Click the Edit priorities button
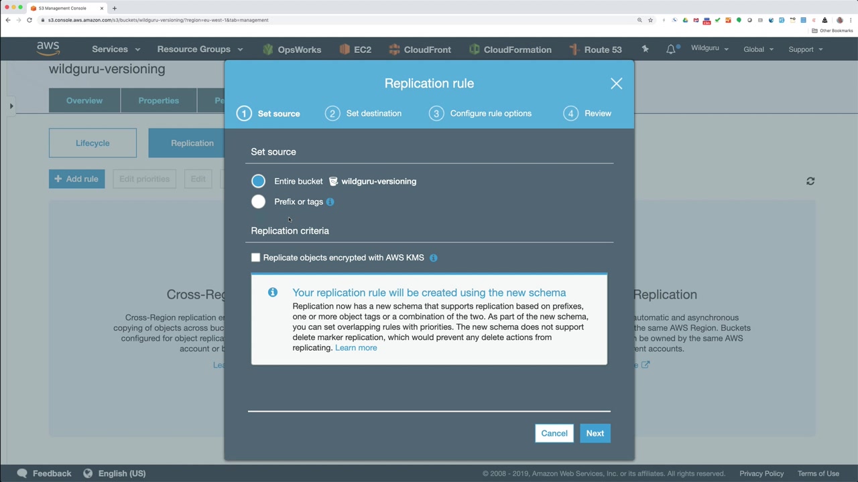Image resolution: width=858 pixels, height=482 pixels. [144, 179]
